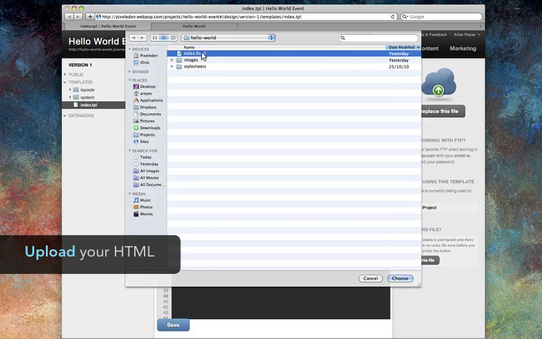The image size is (542, 339).
Task: Collapse the PLACES sidebar section
Action: click(x=130, y=80)
